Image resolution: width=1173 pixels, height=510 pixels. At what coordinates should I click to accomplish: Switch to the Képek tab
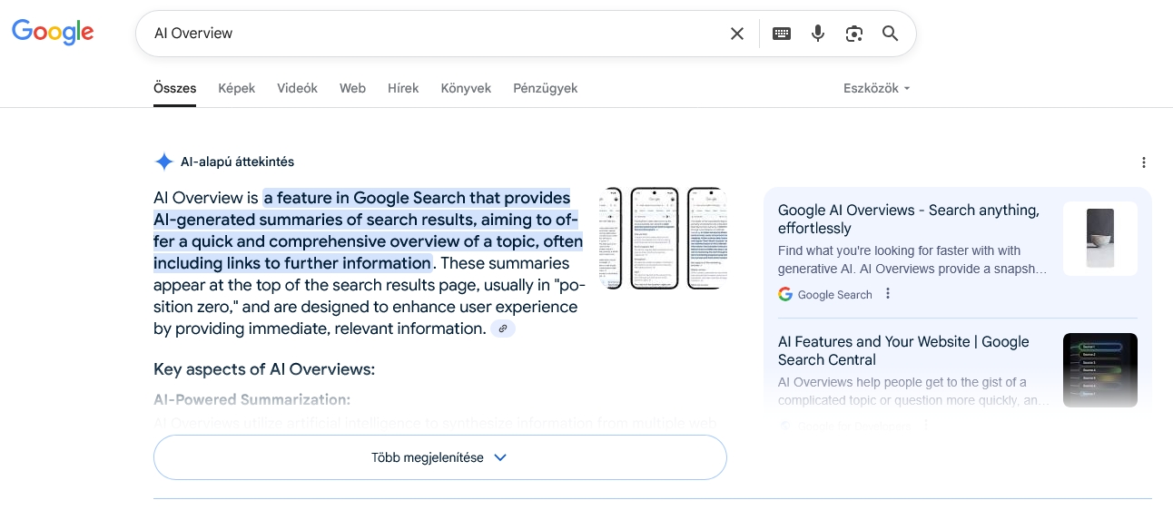pos(236,88)
